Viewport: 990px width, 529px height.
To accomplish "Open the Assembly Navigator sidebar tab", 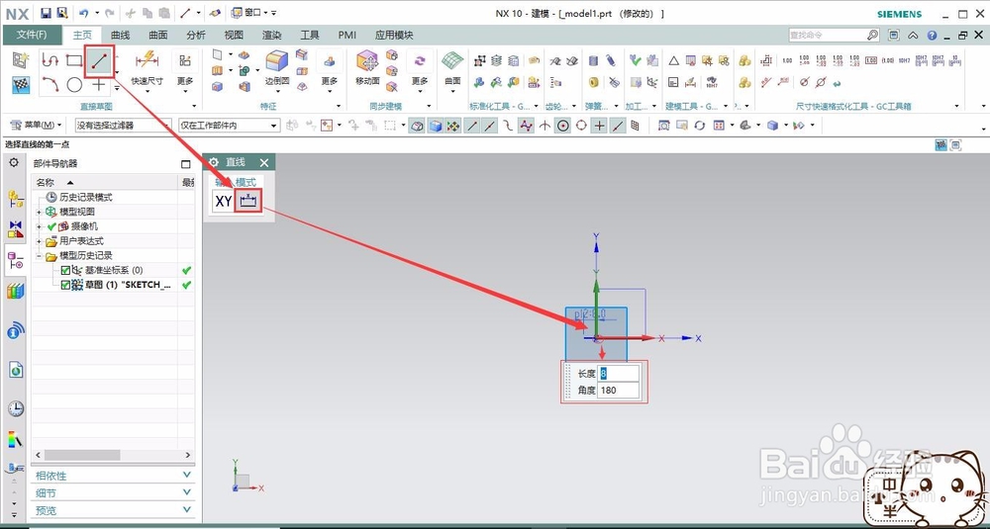I will point(16,199).
